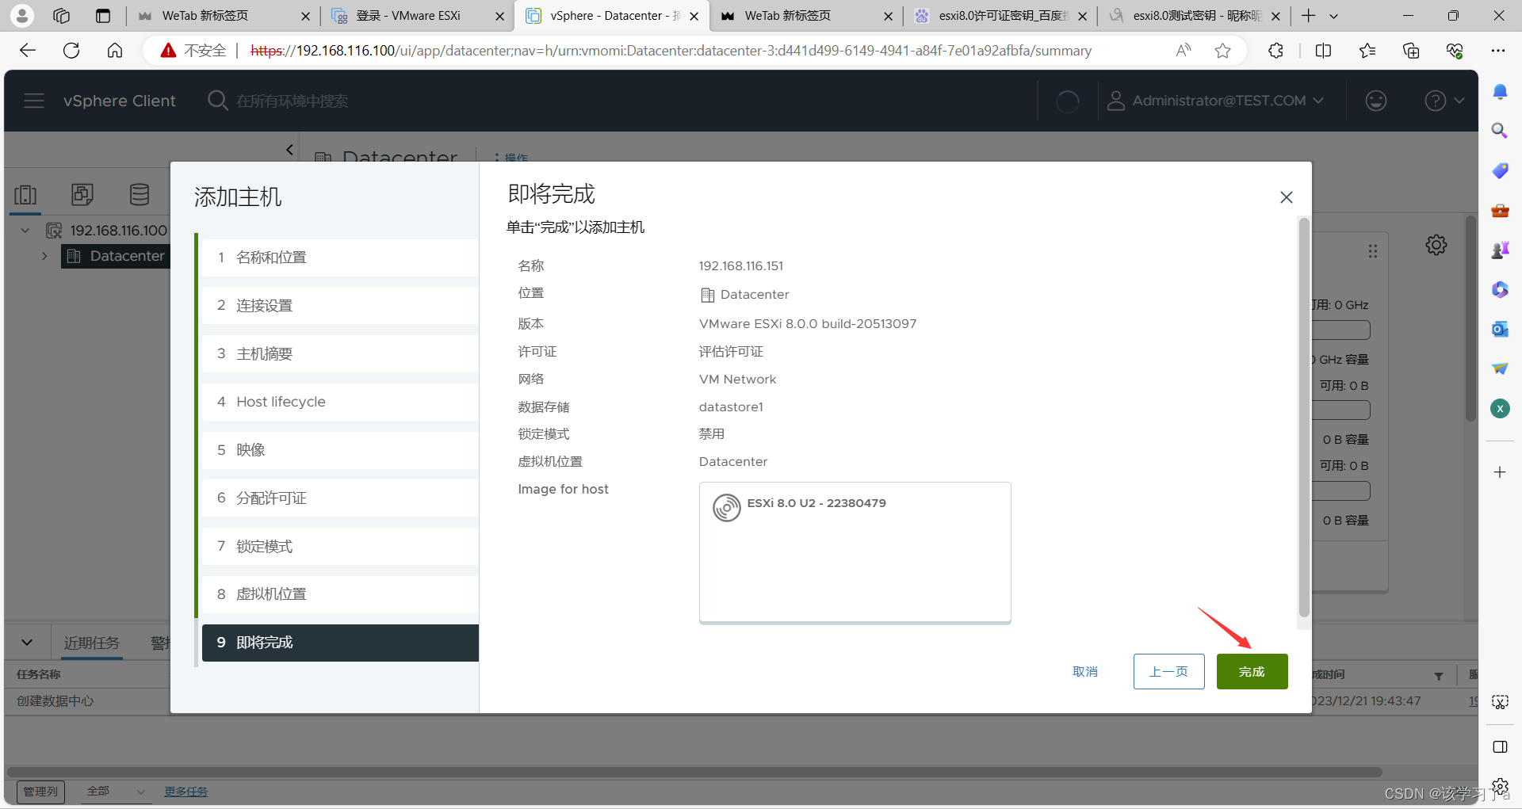This screenshot has width=1522, height=809.
Task: Click the 管理列 button
Action: 40,791
